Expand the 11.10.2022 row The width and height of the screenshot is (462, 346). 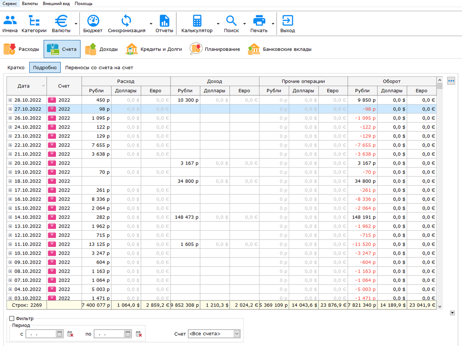[10, 244]
